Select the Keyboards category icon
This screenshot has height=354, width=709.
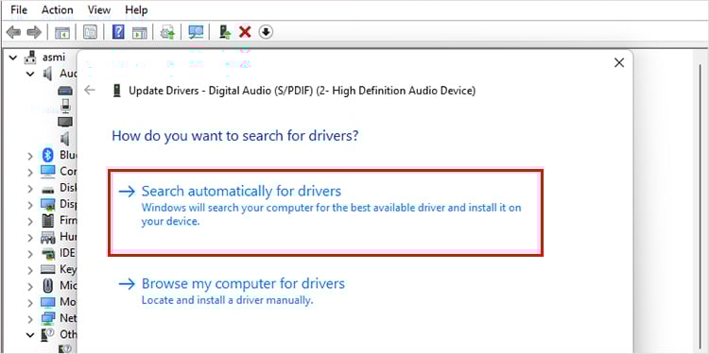(x=48, y=270)
